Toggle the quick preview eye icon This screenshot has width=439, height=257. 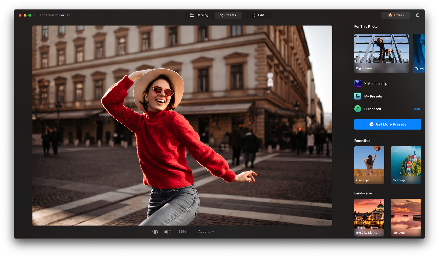(x=155, y=231)
